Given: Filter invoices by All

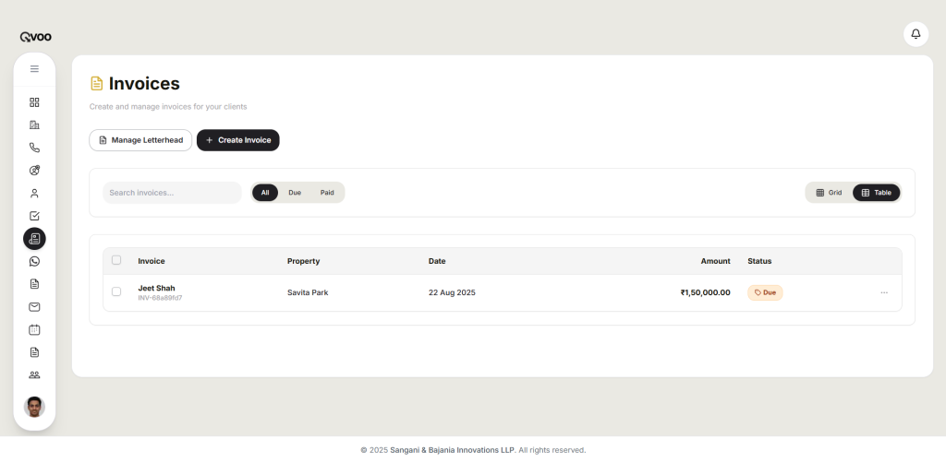Looking at the screenshot, I should [265, 193].
